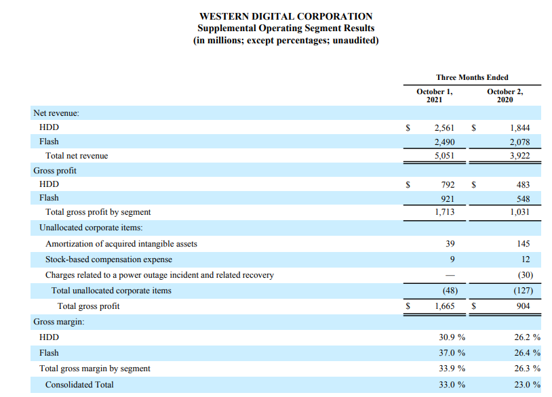Select the "Consolidated Total" label
Viewport: 552px width, 397px height.
point(79,385)
